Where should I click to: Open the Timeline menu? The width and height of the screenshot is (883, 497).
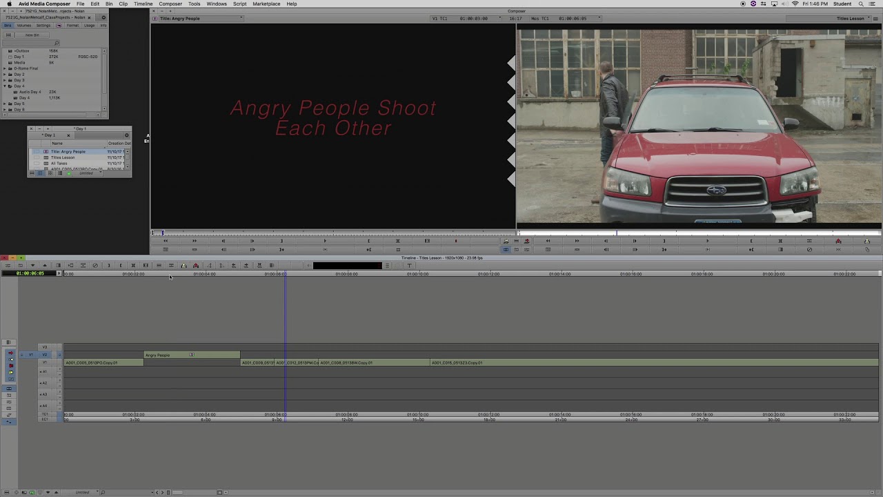point(143,4)
